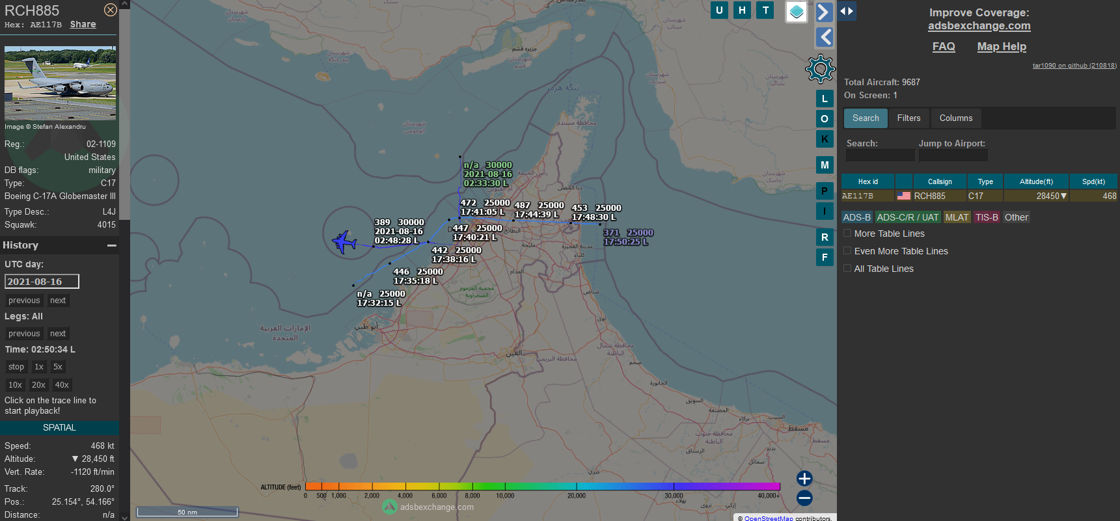
Task: Switch to the Search tab
Action: click(866, 118)
